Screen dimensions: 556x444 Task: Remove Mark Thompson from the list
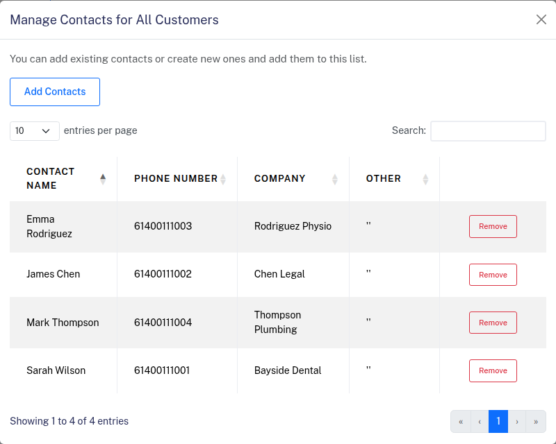[x=493, y=323]
